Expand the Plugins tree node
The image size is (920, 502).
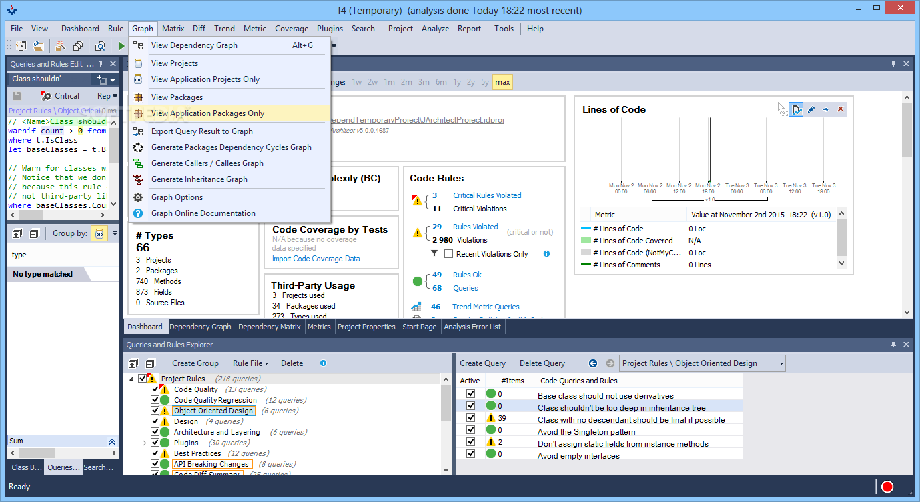144,443
